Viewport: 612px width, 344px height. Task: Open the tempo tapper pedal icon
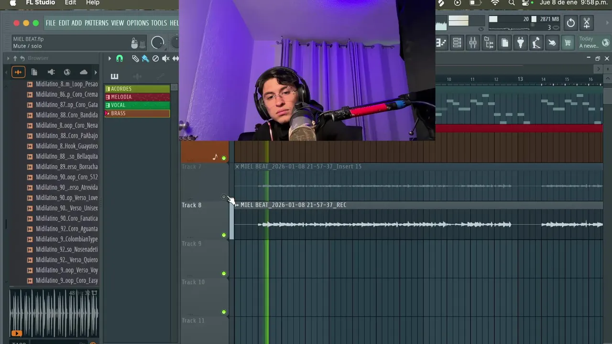tap(536, 43)
